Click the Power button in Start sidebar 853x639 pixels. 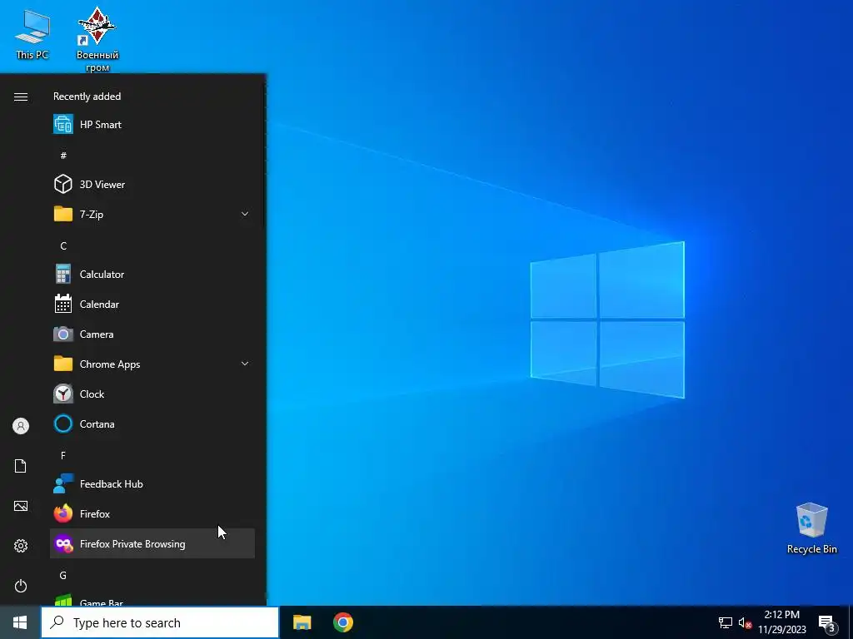pyautogui.click(x=21, y=586)
